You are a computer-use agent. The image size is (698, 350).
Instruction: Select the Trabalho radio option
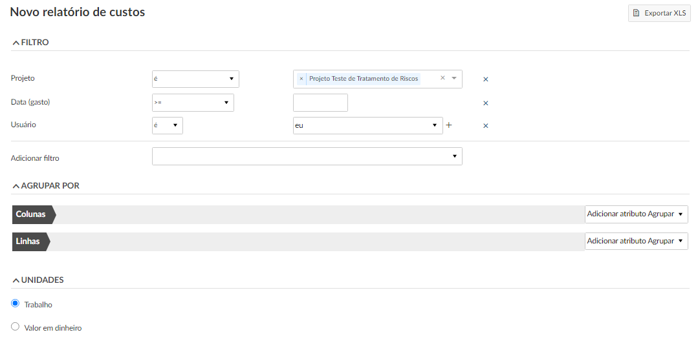(16, 304)
